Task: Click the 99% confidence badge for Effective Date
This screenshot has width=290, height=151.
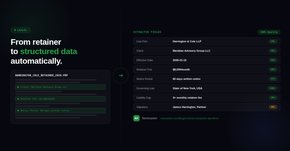Action: [273, 60]
